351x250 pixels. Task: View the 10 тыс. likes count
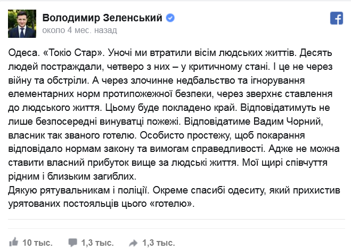[x=37, y=243]
